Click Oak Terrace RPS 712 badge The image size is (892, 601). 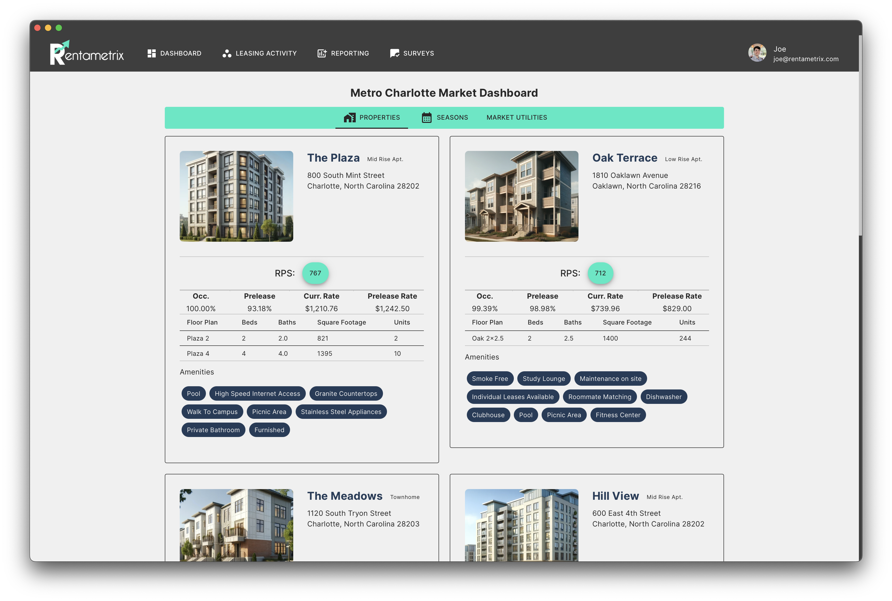pyautogui.click(x=600, y=273)
